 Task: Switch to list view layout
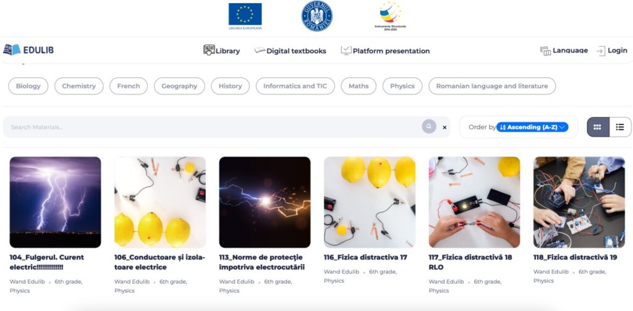pyautogui.click(x=620, y=127)
